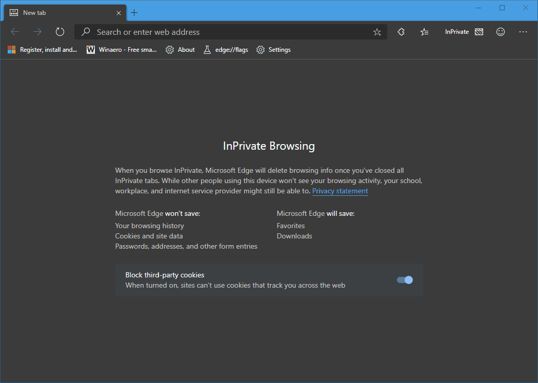Open the Favorites list icon

click(x=424, y=32)
